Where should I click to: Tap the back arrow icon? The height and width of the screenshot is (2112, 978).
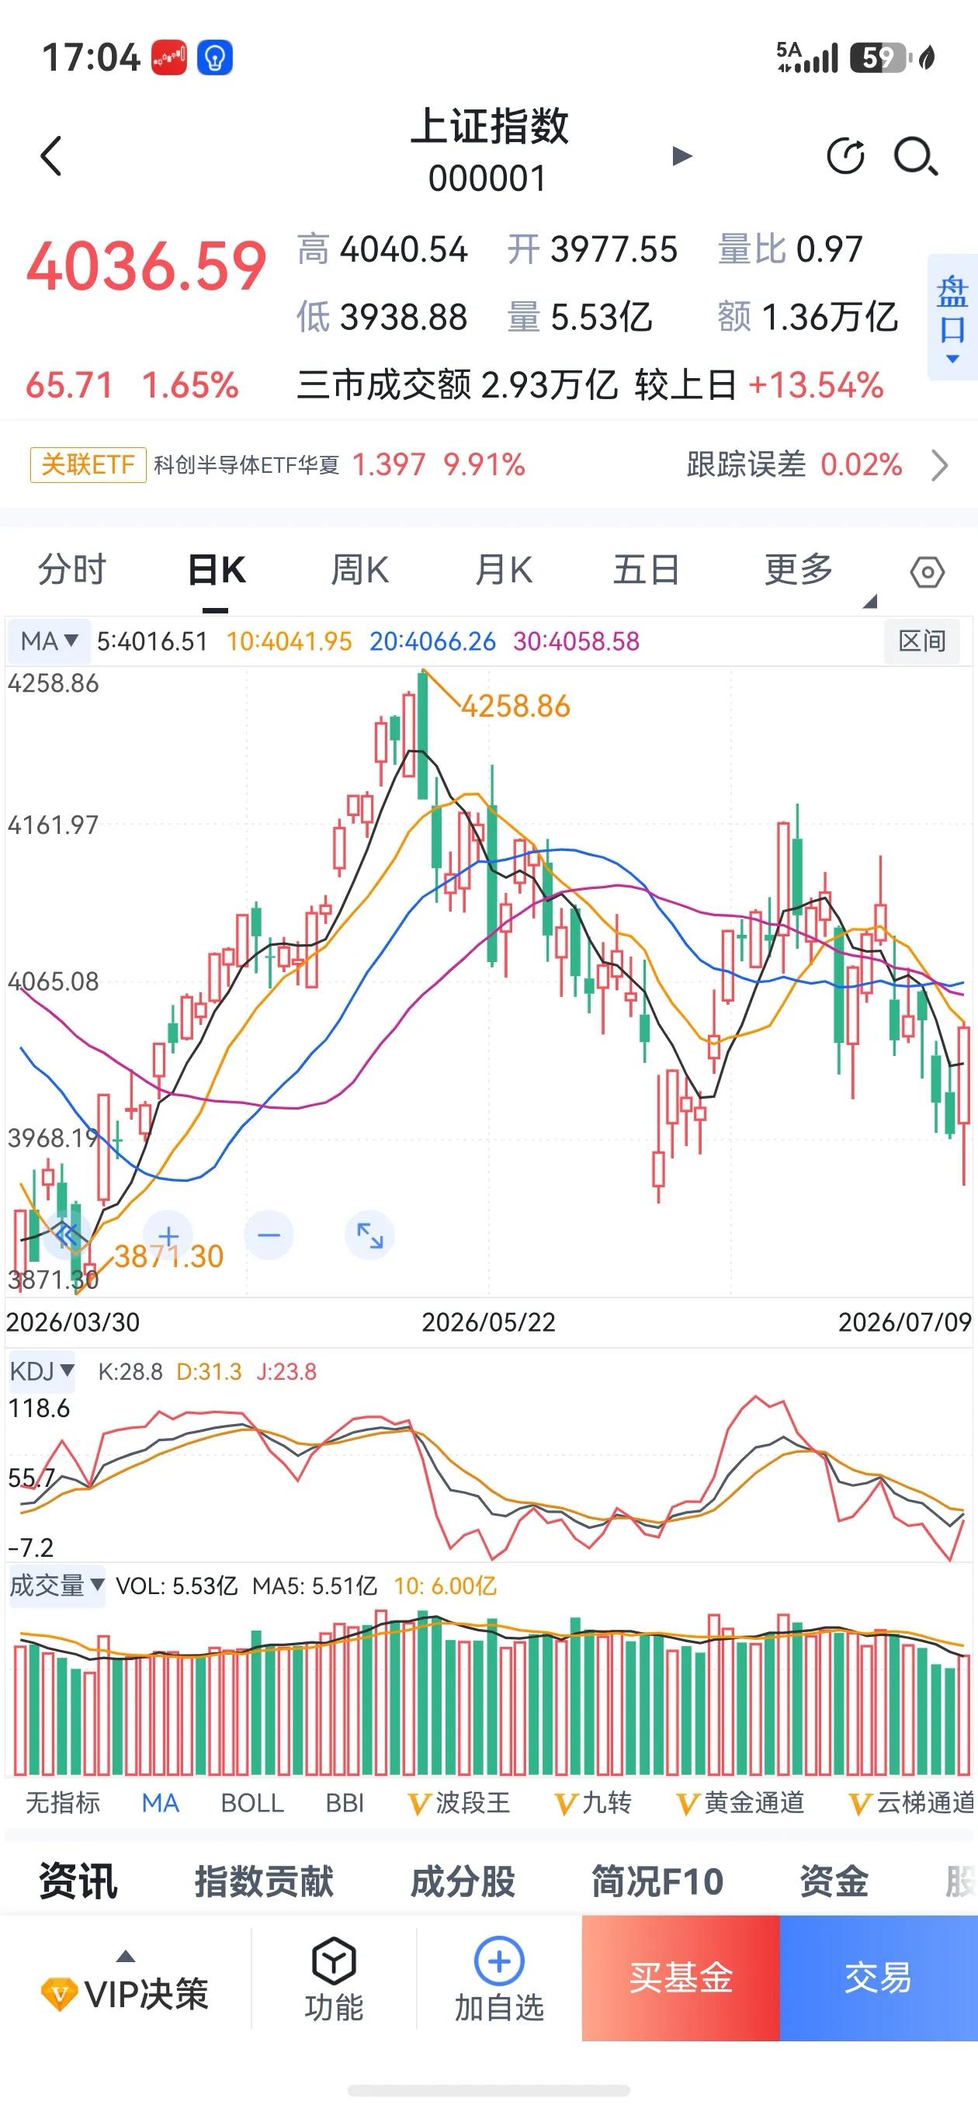tap(50, 156)
